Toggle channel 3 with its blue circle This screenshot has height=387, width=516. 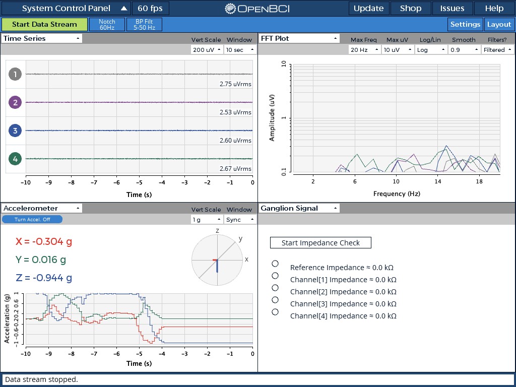[15, 131]
